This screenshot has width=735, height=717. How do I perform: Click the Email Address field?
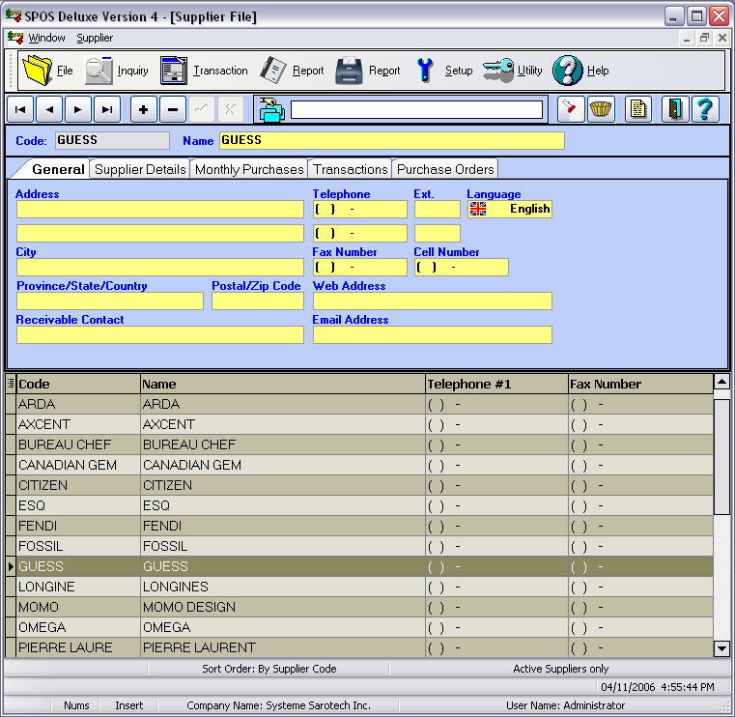tap(432, 334)
